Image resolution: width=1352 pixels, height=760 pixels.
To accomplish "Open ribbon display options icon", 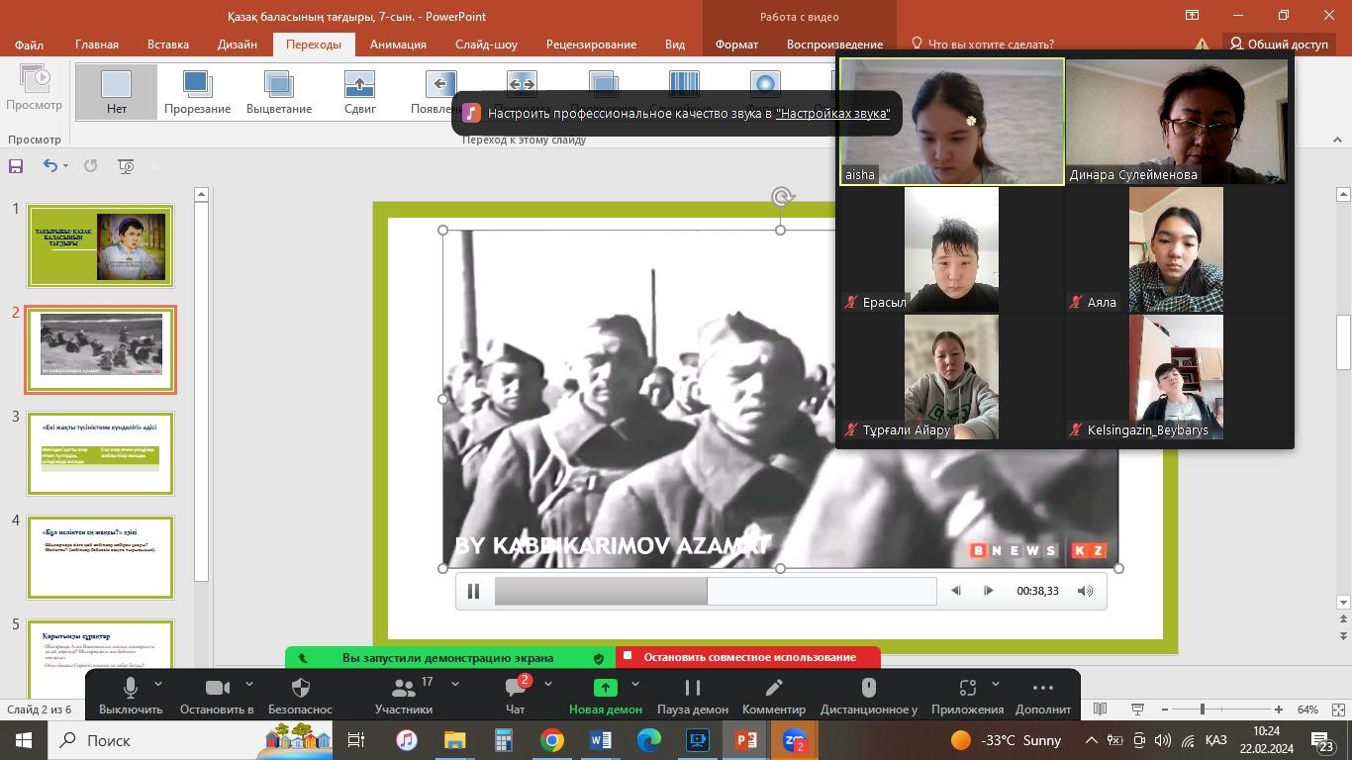I will click(1192, 15).
